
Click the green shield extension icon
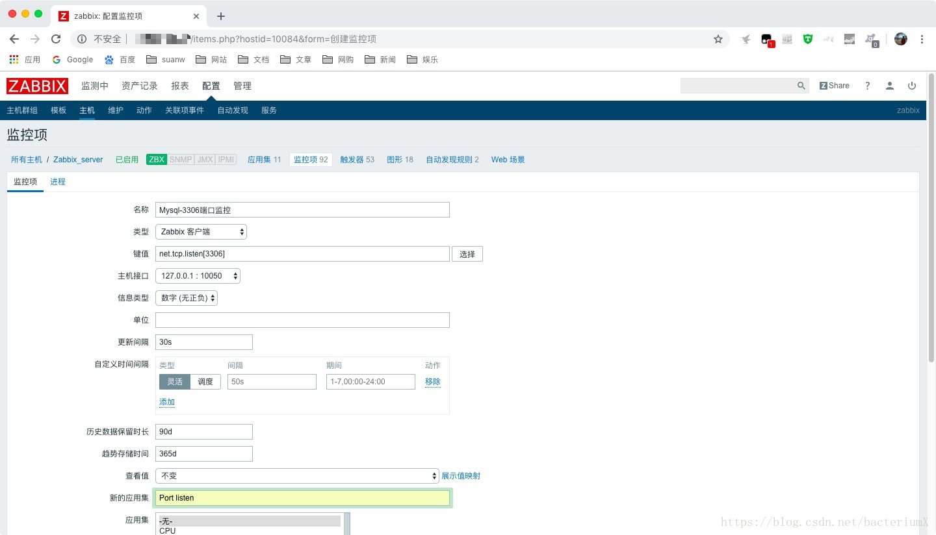[808, 39]
